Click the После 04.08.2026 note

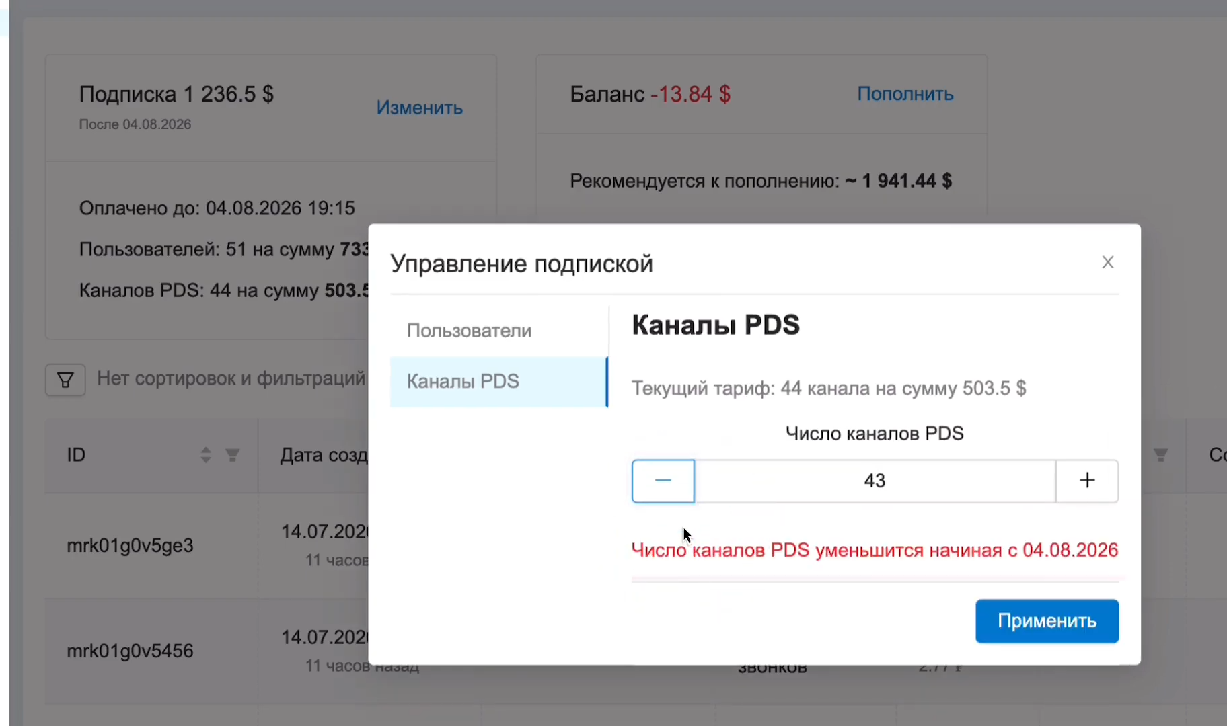pos(135,124)
